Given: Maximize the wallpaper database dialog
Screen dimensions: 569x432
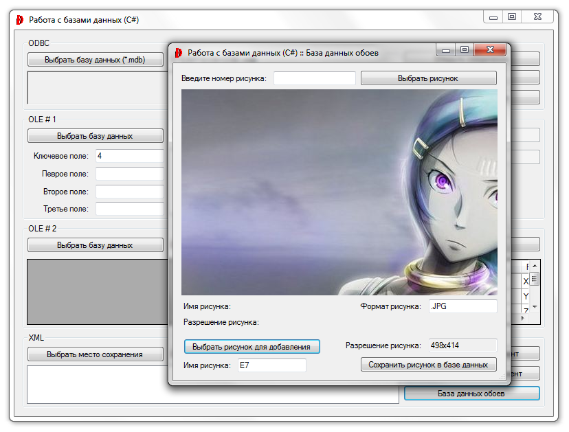Looking at the screenshot, I should point(465,50).
